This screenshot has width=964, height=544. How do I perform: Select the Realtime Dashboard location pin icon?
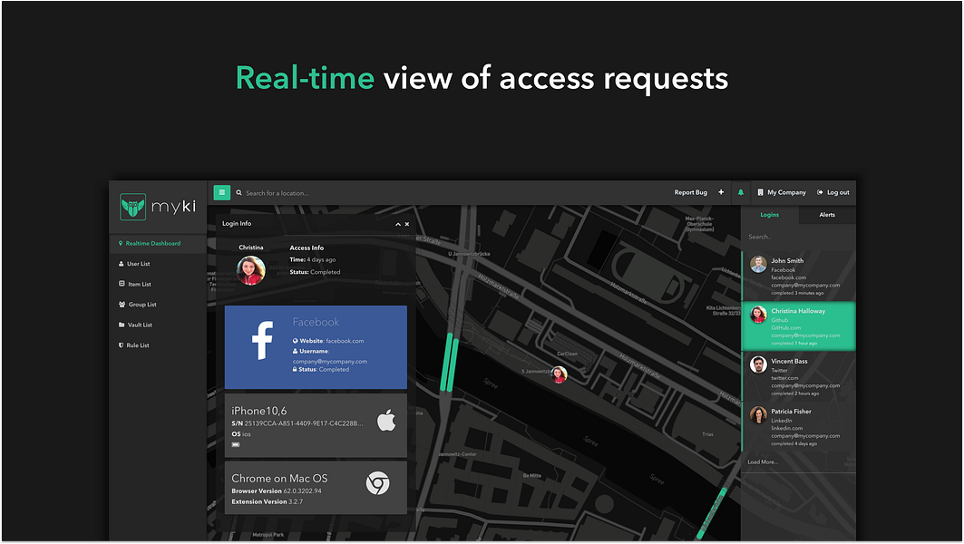(121, 243)
